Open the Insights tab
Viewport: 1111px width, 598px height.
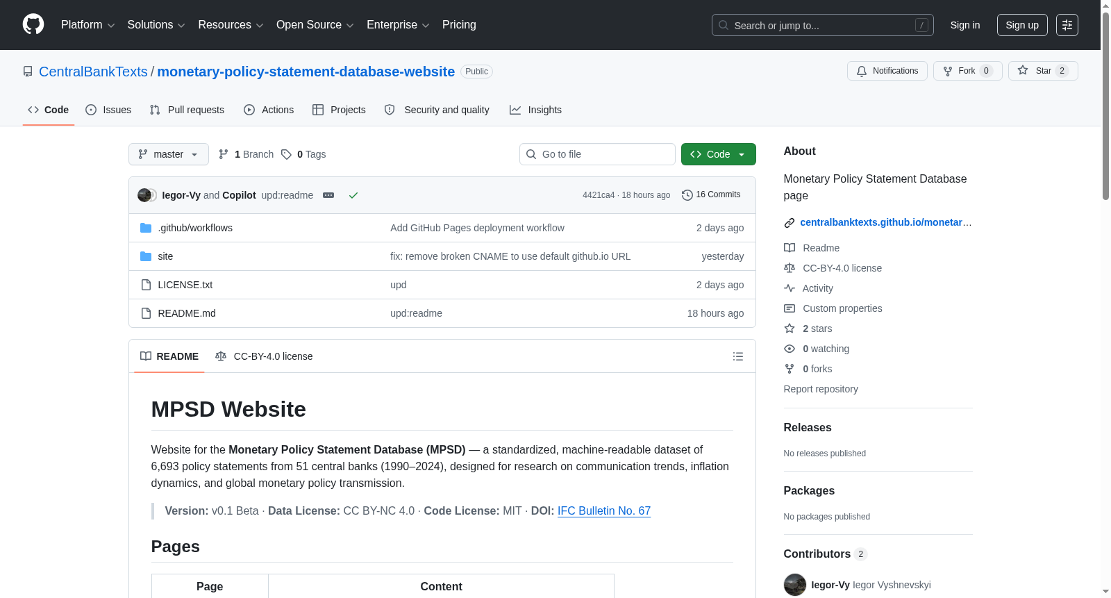point(535,110)
